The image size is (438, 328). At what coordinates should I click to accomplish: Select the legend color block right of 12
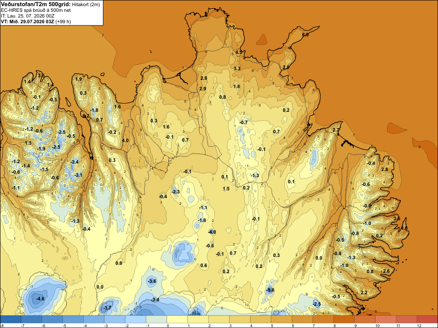[x=427, y=319]
